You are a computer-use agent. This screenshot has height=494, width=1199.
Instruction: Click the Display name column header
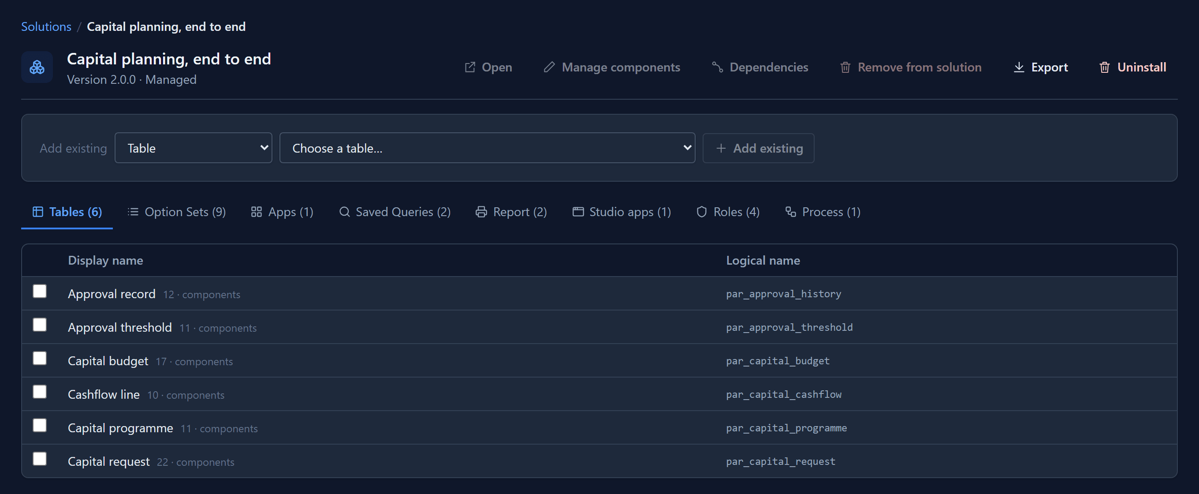click(x=106, y=260)
